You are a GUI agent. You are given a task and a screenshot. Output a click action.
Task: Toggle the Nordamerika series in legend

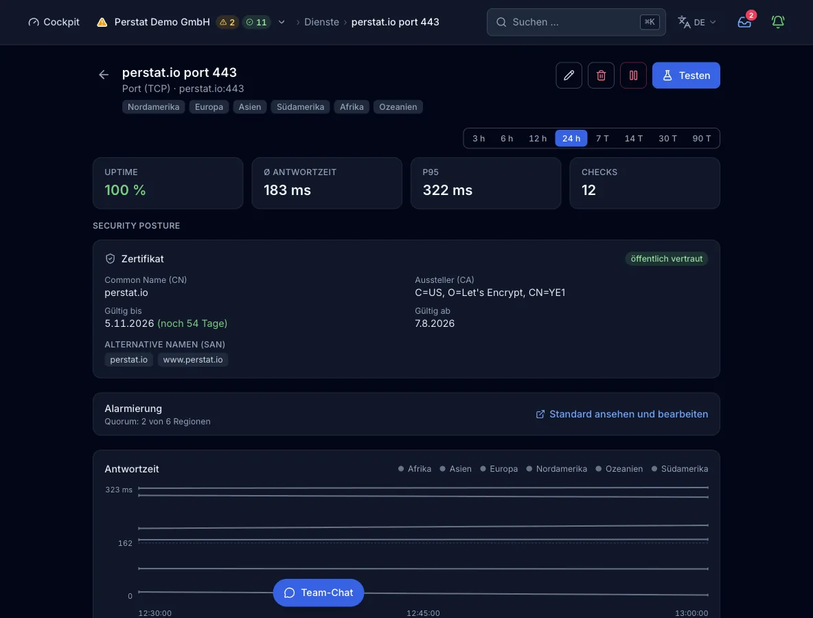coord(556,469)
